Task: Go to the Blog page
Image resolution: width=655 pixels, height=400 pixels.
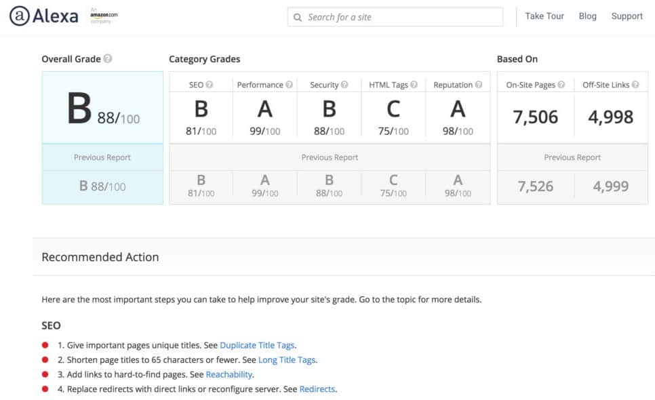Action: [588, 16]
